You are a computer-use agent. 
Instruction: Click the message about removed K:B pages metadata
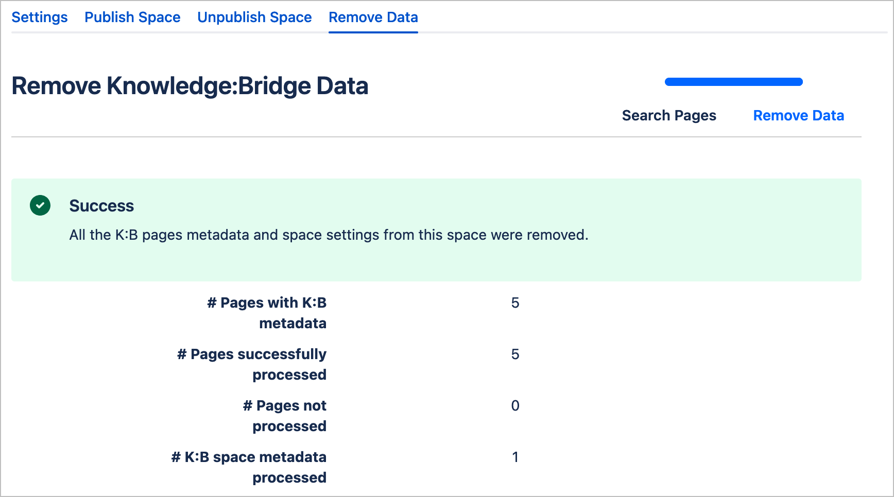[329, 235]
